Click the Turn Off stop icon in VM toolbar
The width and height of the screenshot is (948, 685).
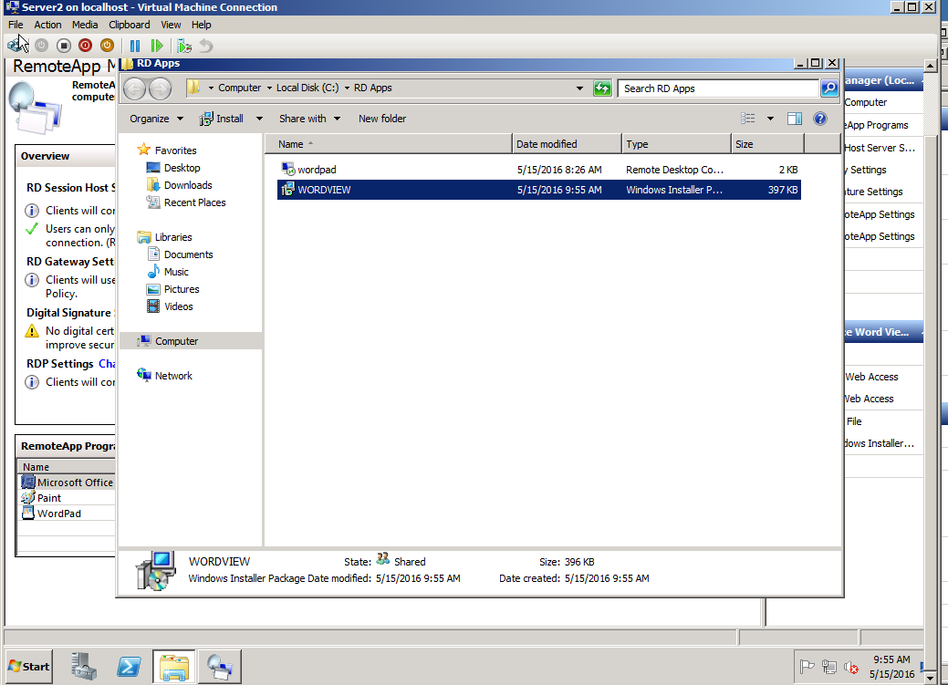[x=64, y=46]
